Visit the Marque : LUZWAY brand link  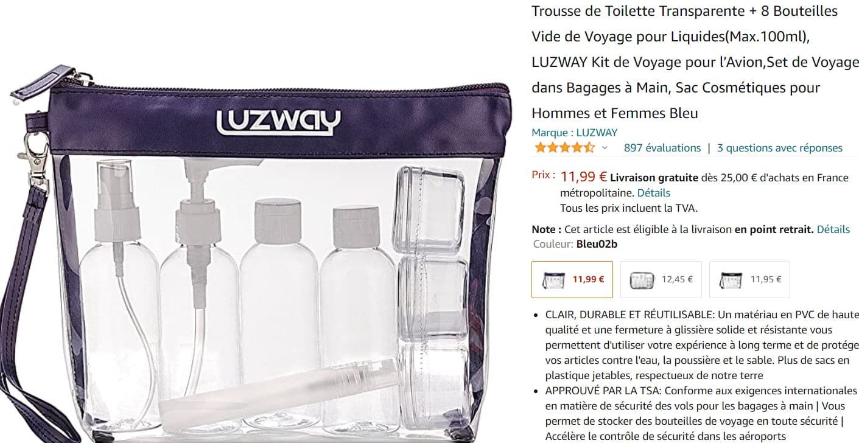pos(575,133)
